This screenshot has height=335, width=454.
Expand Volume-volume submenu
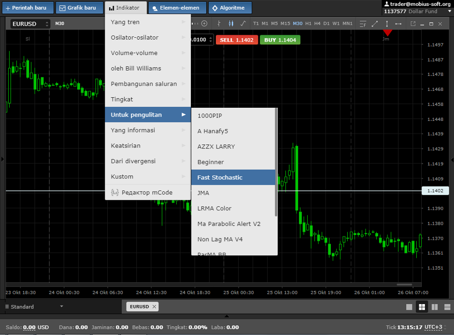click(x=148, y=53)
